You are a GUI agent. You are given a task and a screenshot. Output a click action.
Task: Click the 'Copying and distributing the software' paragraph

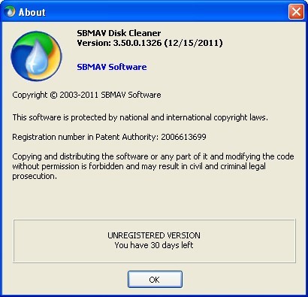click(x=153, y=166)
